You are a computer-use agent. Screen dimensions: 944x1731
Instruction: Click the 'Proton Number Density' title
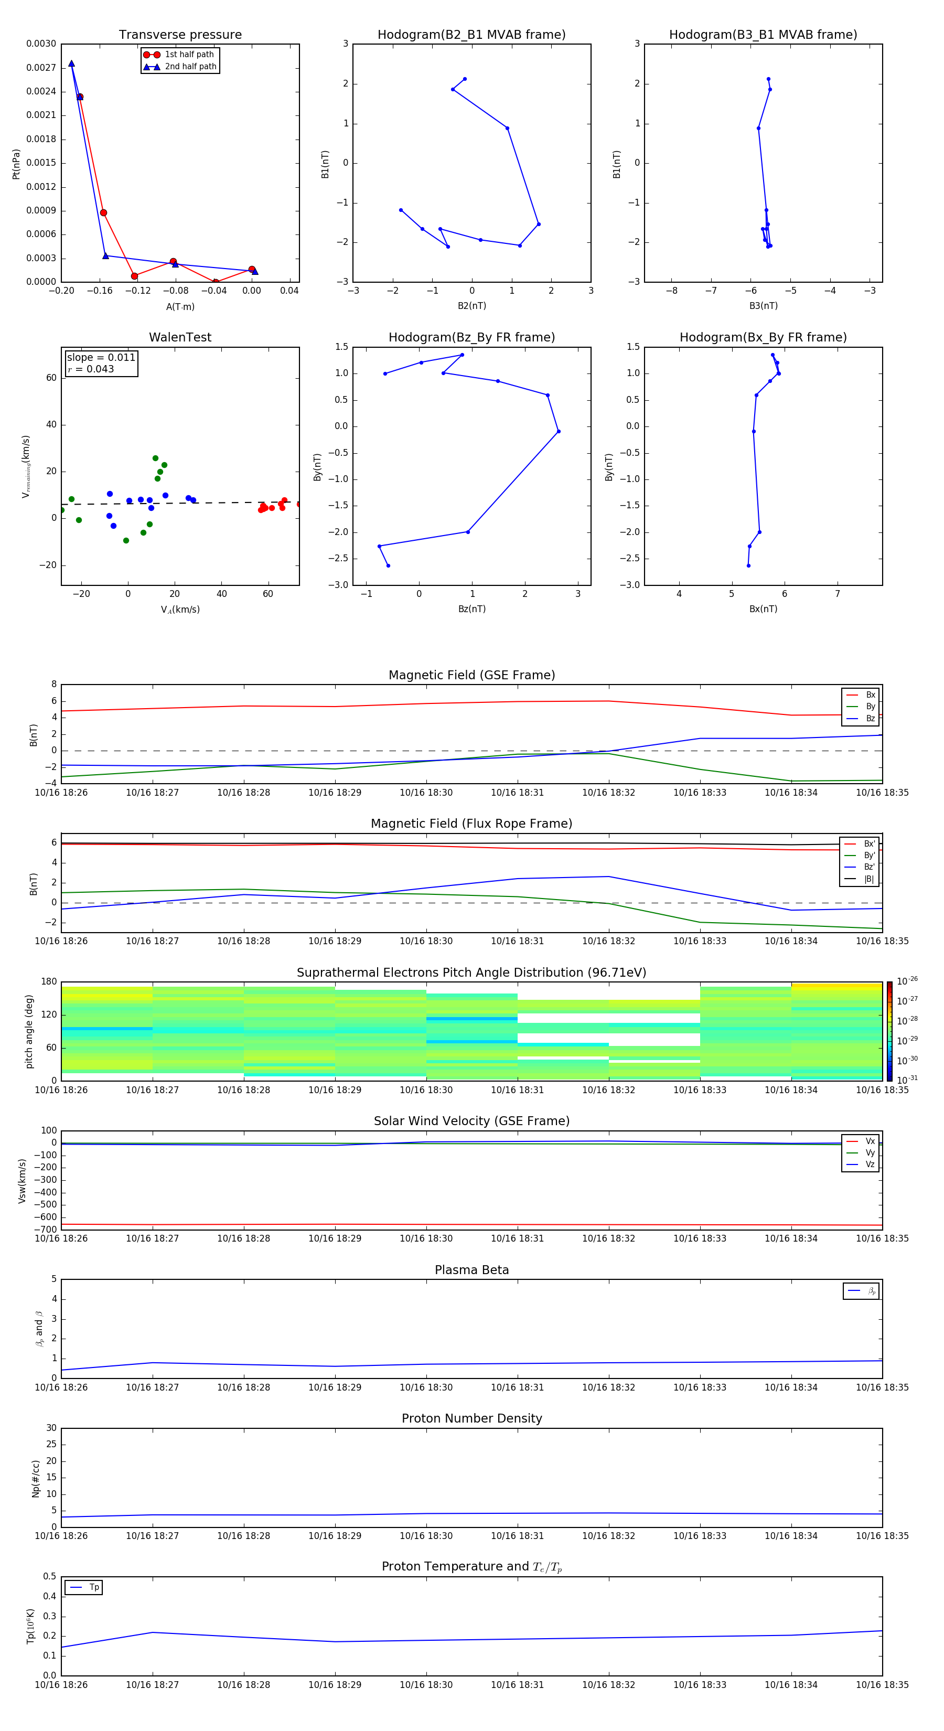(x=471, y=1418)
